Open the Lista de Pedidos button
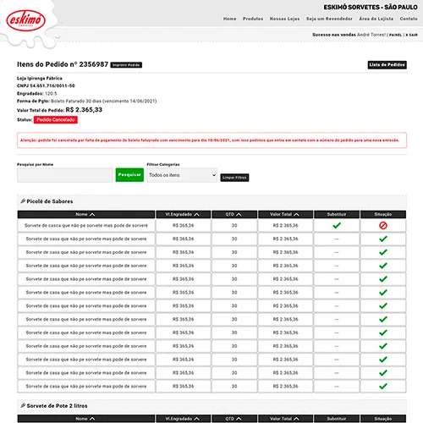Viewport: 423px width, 423px height. click(x=387, y=65)
